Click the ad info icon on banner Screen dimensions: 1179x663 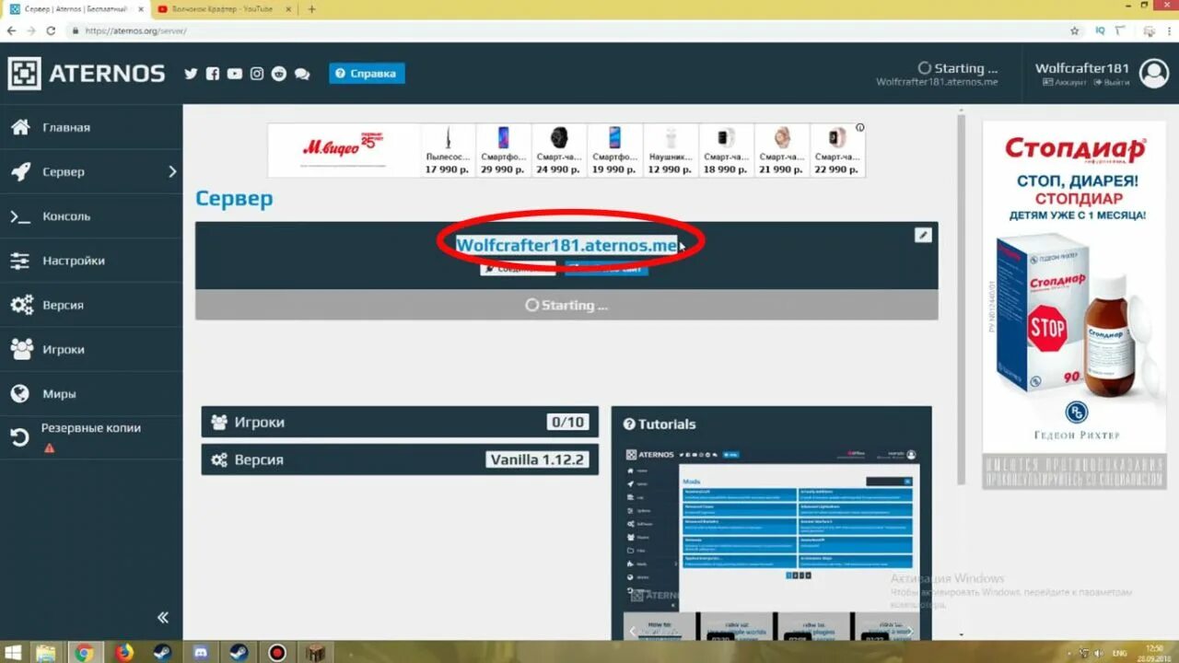tap(859, 128)
